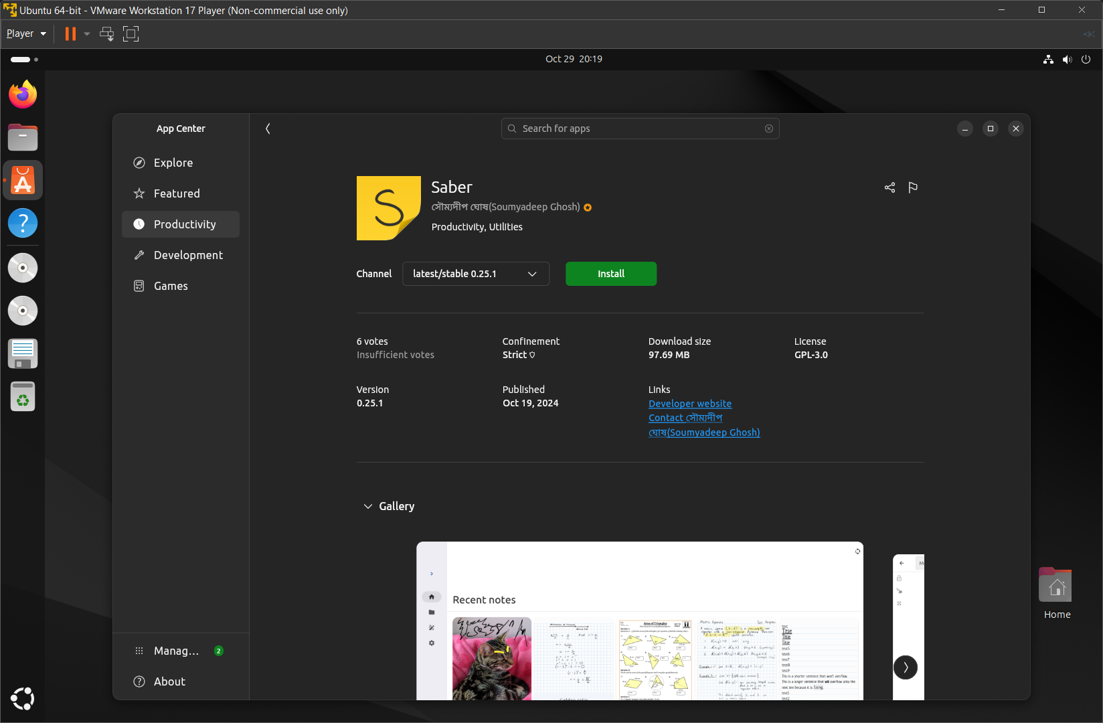Maximize the App Center window
The image size is (1103, 723).
tap(991, 129)
